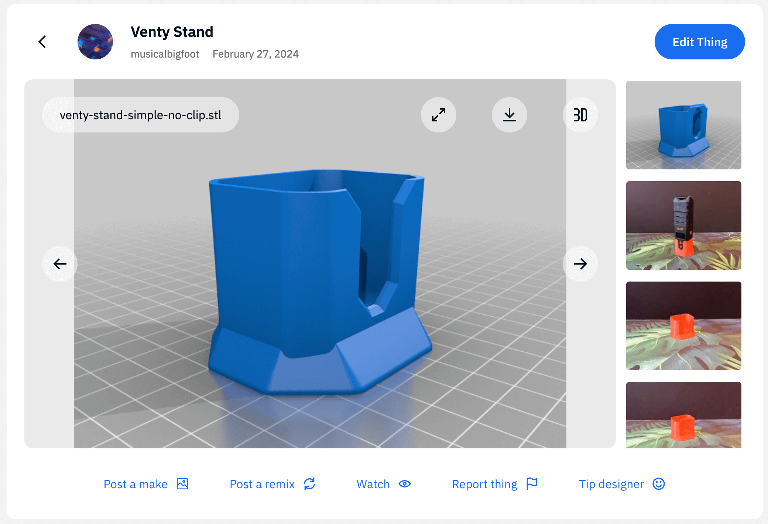Select the partially visible bottom thumbnail
Screen dimensions: 768x524
click(x=683, y=415)
